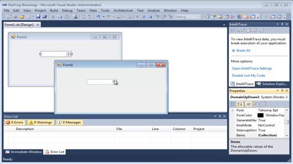Open the Analyze menu
Image resolution: width=293 pixels, height=164 pixels.
153,10
